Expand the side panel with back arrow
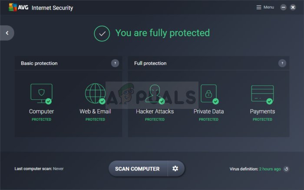This screenshot has height=190, width=304. click(x=7, y=33)
